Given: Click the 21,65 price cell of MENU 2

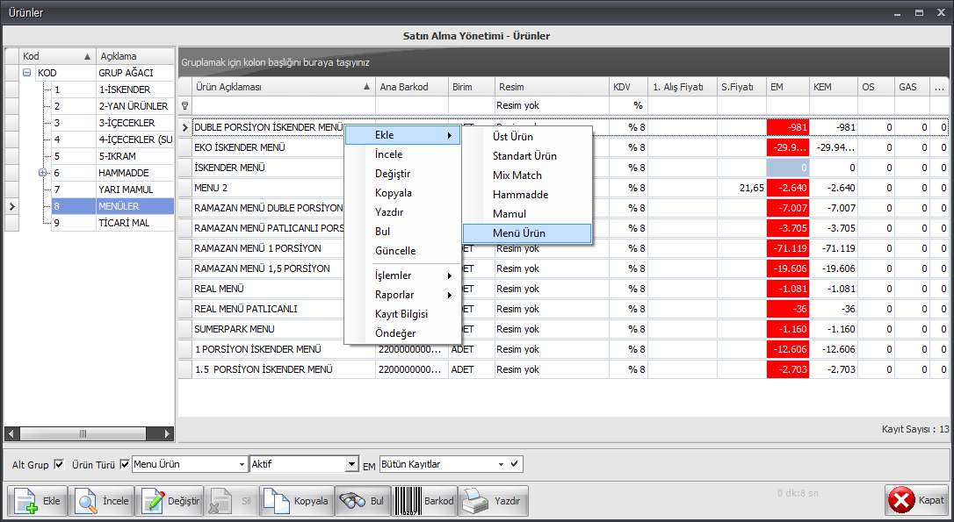Looking at the screenshot, I should (x=741, y=188).
